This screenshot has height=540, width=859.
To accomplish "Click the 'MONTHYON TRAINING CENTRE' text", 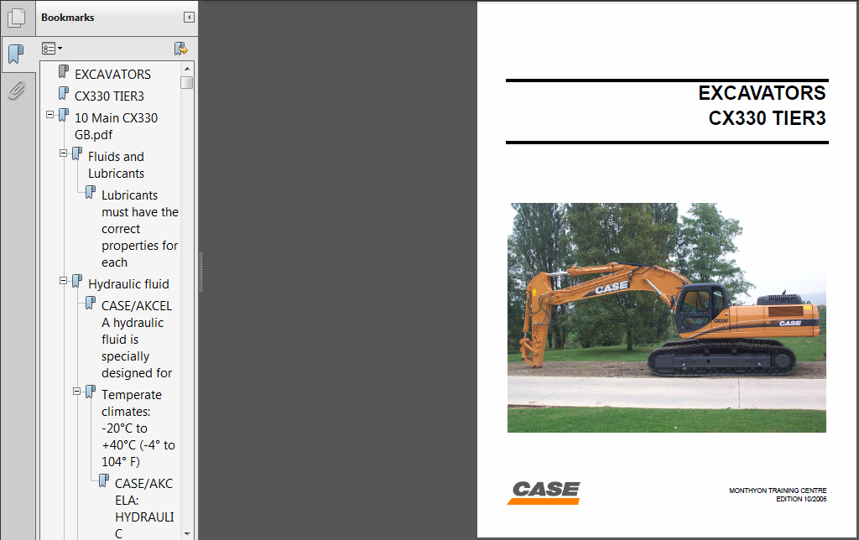I will [778, 491].
